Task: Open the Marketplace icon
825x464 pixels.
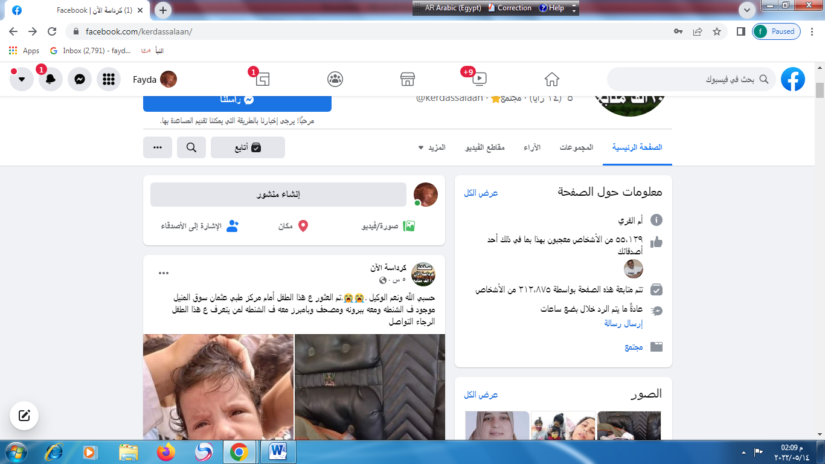Action: [408, 79]
